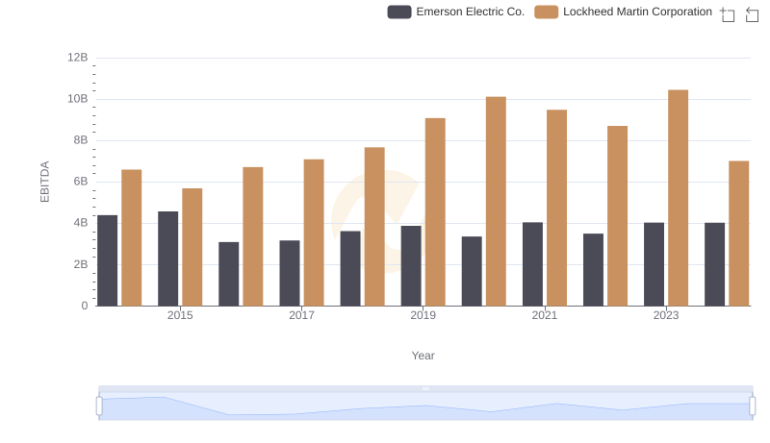The width and height of the screenshot is (770, 443).
Task: Click the 10B y-axis label
Action: point(78,99)
